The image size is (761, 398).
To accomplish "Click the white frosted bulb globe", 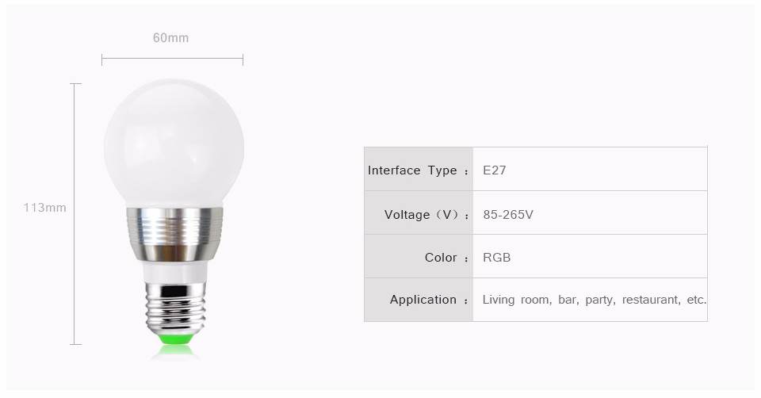I will point(174,144).
